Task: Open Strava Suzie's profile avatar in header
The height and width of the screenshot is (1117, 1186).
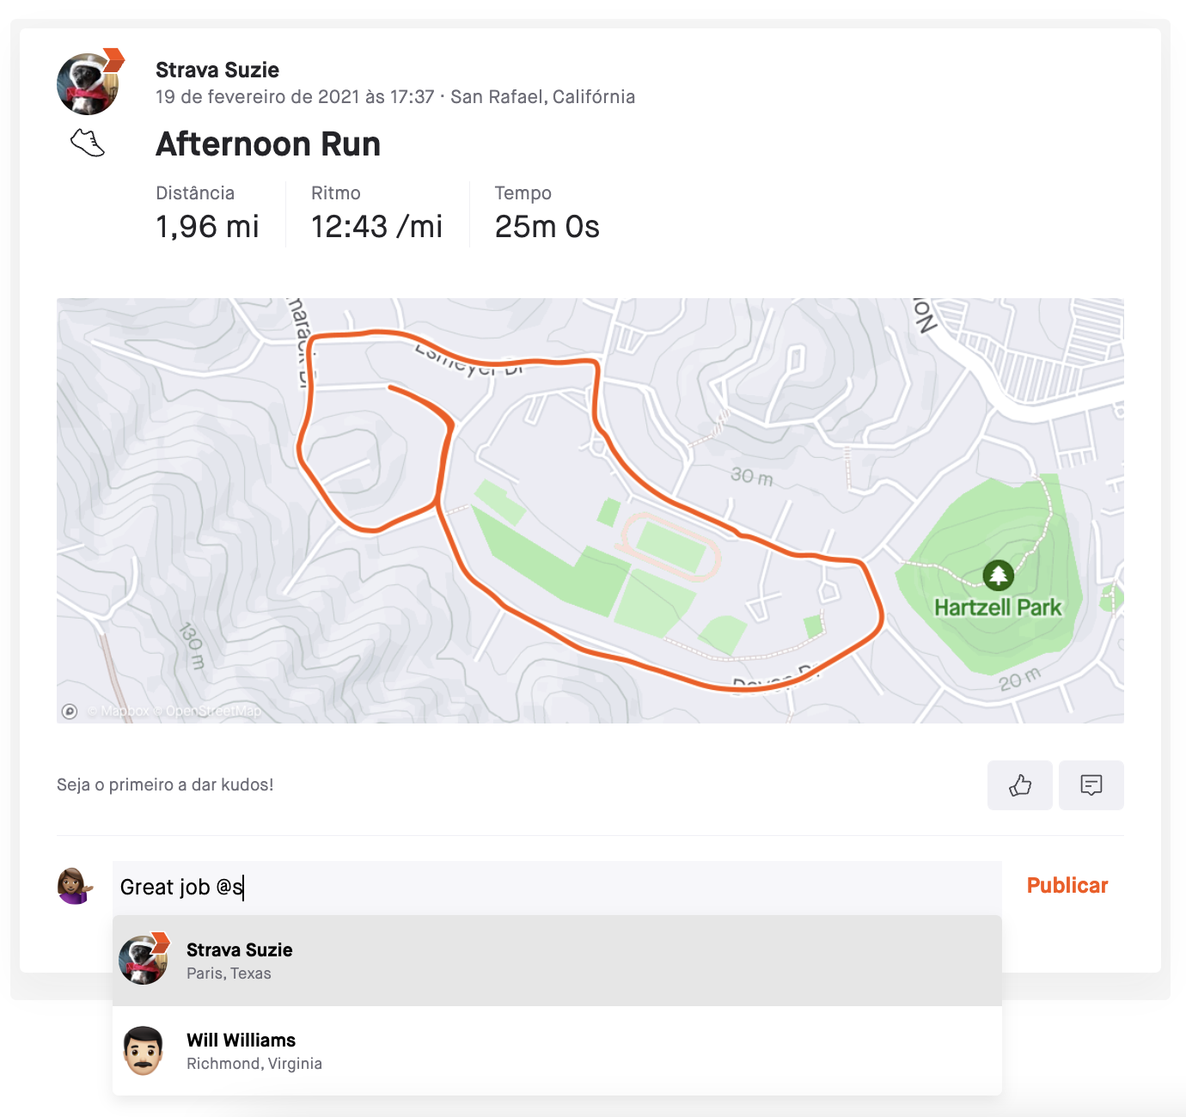Action: pyautogui.click(x=88, y=84)
